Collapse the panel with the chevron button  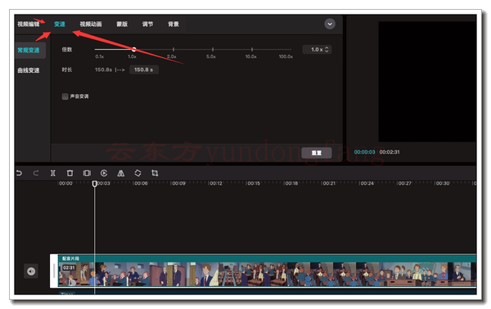point(330,24)
